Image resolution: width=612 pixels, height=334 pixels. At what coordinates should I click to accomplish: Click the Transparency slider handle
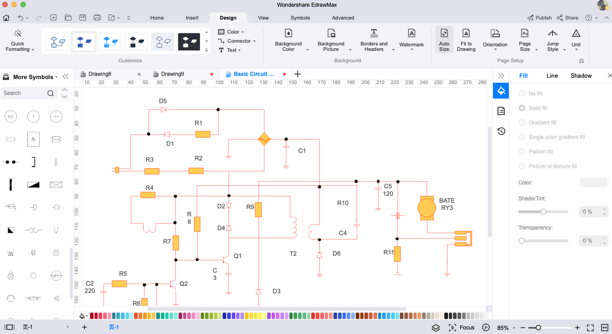click(x=522, y=241)
